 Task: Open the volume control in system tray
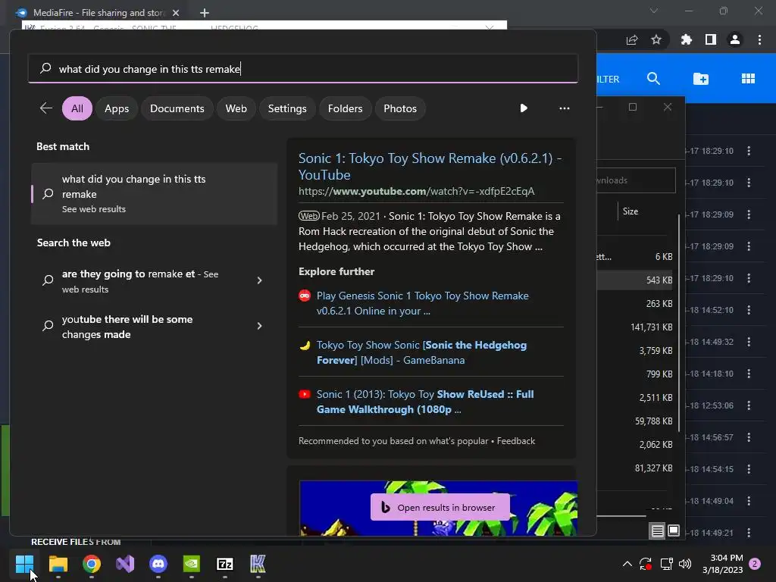pyautogui.click(x=685, y=564)
